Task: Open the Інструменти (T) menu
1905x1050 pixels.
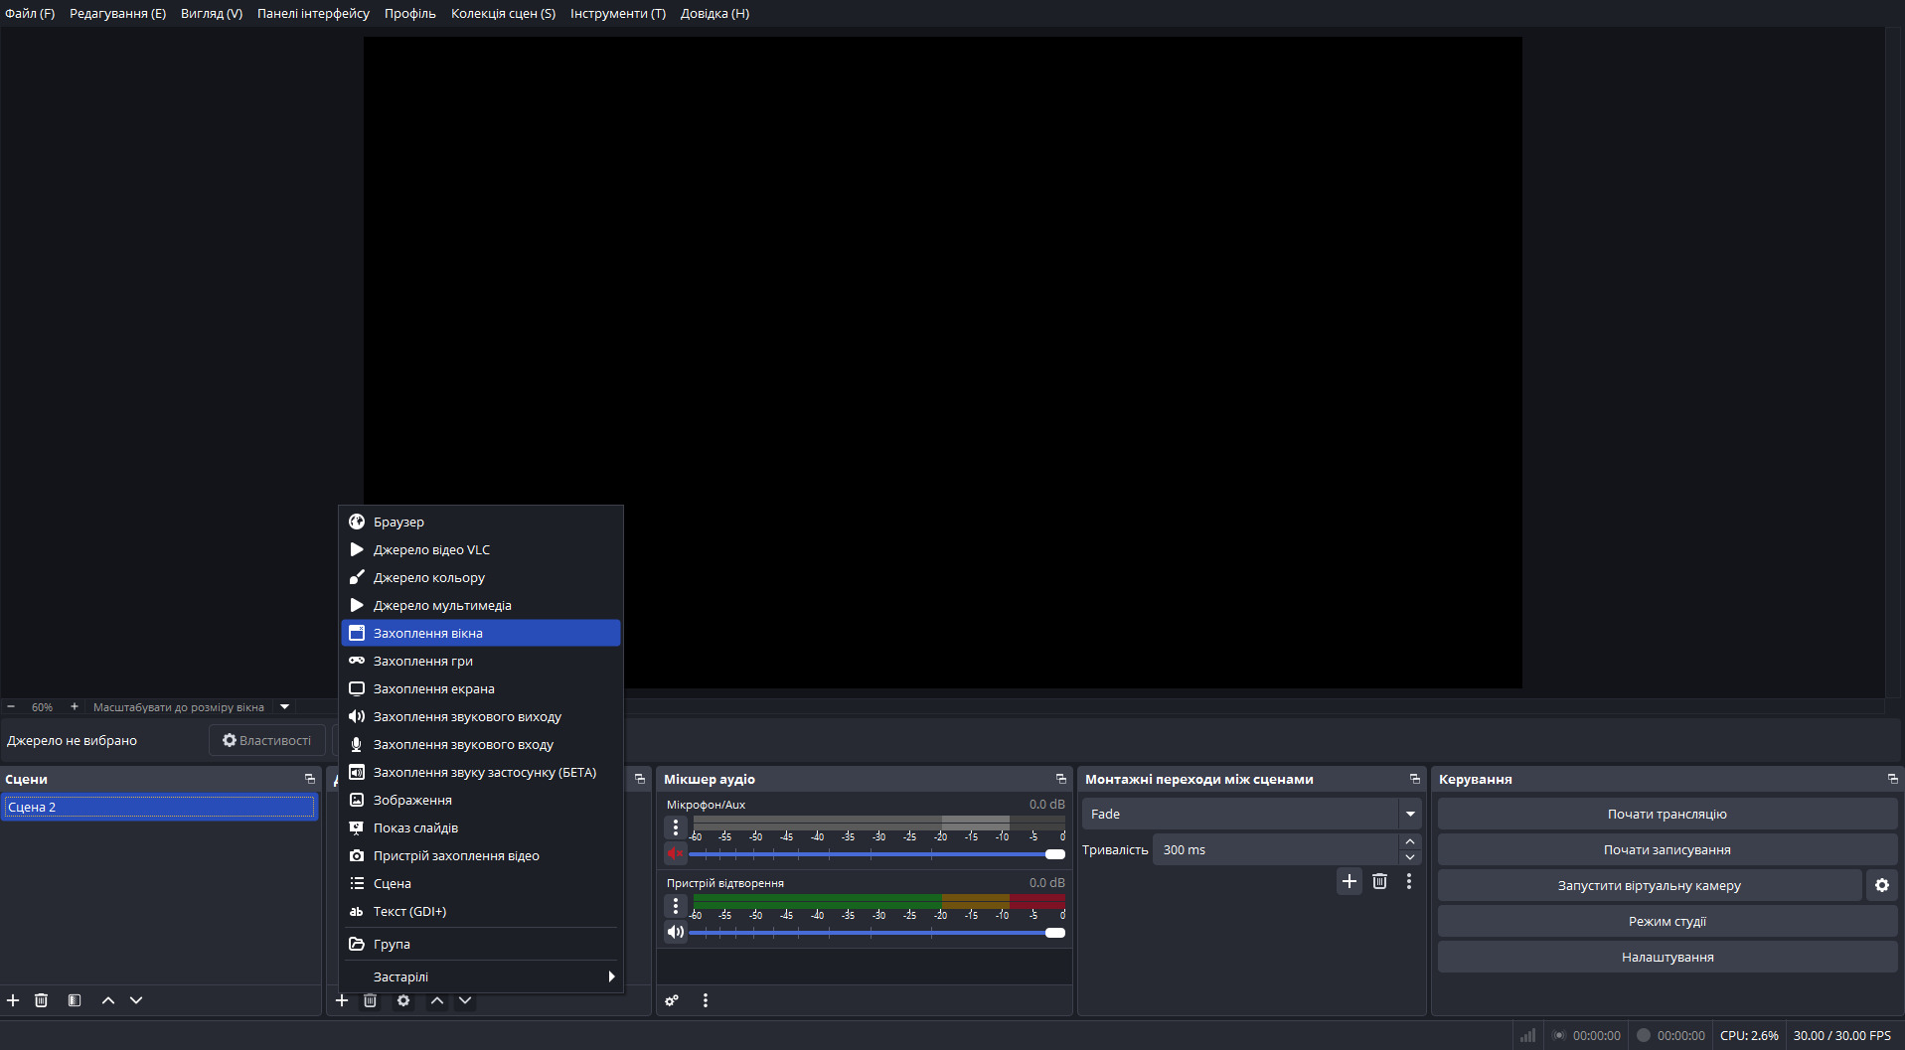Action: pos(617,13)
